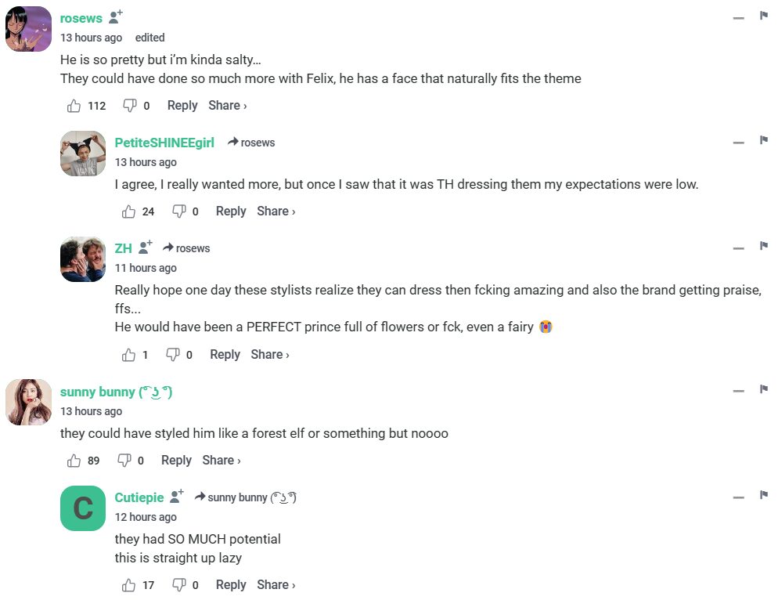This screenshot has width=778, height=600.
Task: Flag PetiteSHINEEgirl's reply
Action: click(763, 141)
